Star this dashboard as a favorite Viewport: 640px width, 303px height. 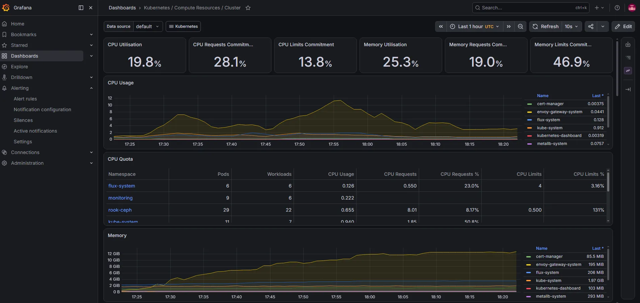click(x=248, y=8)
